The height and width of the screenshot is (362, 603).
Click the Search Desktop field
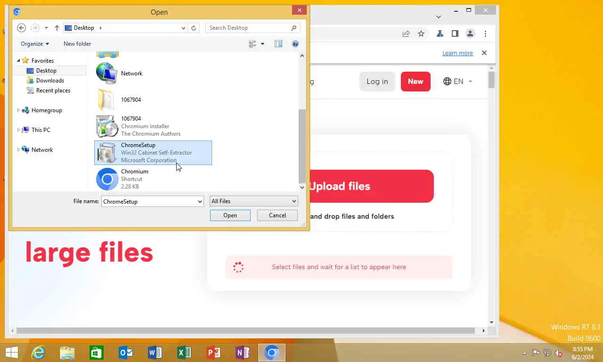click(x=248, y=28)
